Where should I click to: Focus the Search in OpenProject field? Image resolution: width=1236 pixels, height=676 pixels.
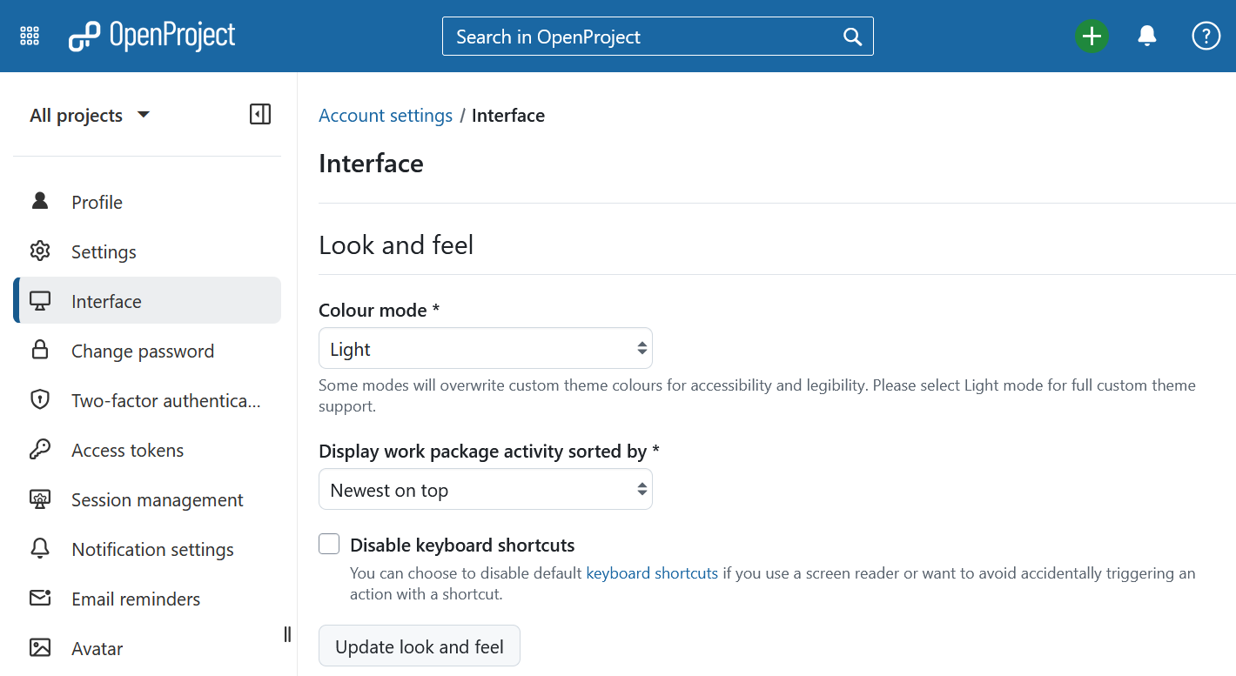click(657, 37)
